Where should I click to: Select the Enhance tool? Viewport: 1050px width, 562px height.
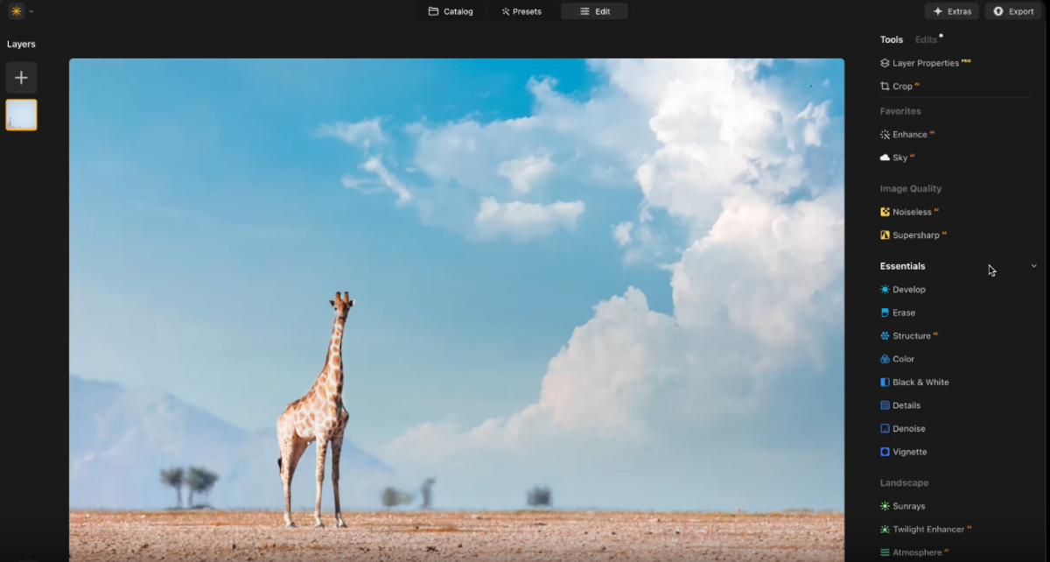[908, 134]
